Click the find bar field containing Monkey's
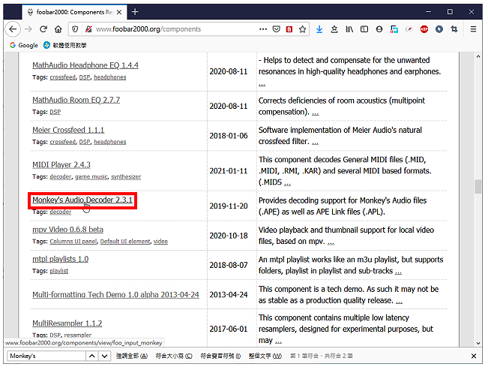The width and height of the screenshot is (488, 370). click(46, 356)
